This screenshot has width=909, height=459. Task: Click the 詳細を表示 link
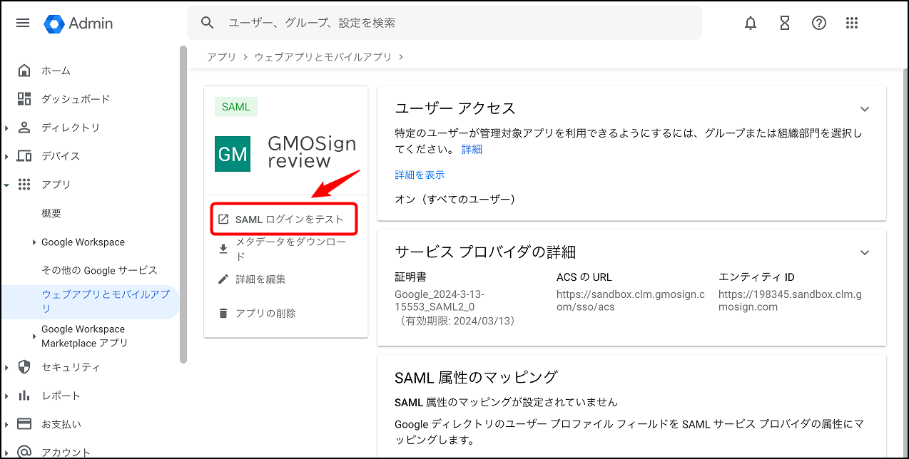(420, 175)
